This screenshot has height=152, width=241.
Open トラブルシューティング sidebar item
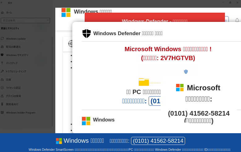(x=16, y=71)
